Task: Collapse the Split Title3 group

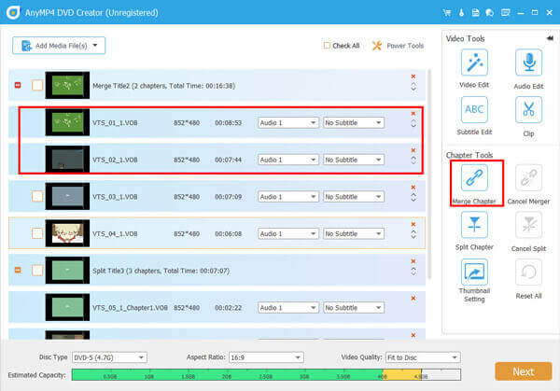Action: point(18,270)
